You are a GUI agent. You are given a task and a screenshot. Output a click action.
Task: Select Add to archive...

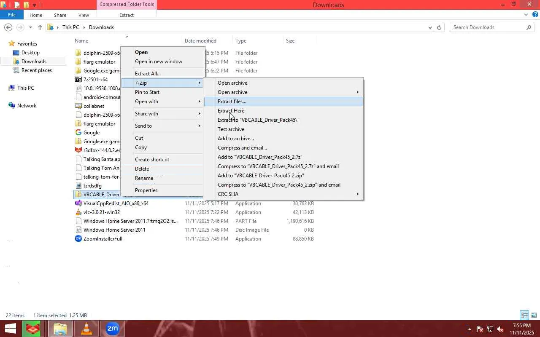(283, 139)
